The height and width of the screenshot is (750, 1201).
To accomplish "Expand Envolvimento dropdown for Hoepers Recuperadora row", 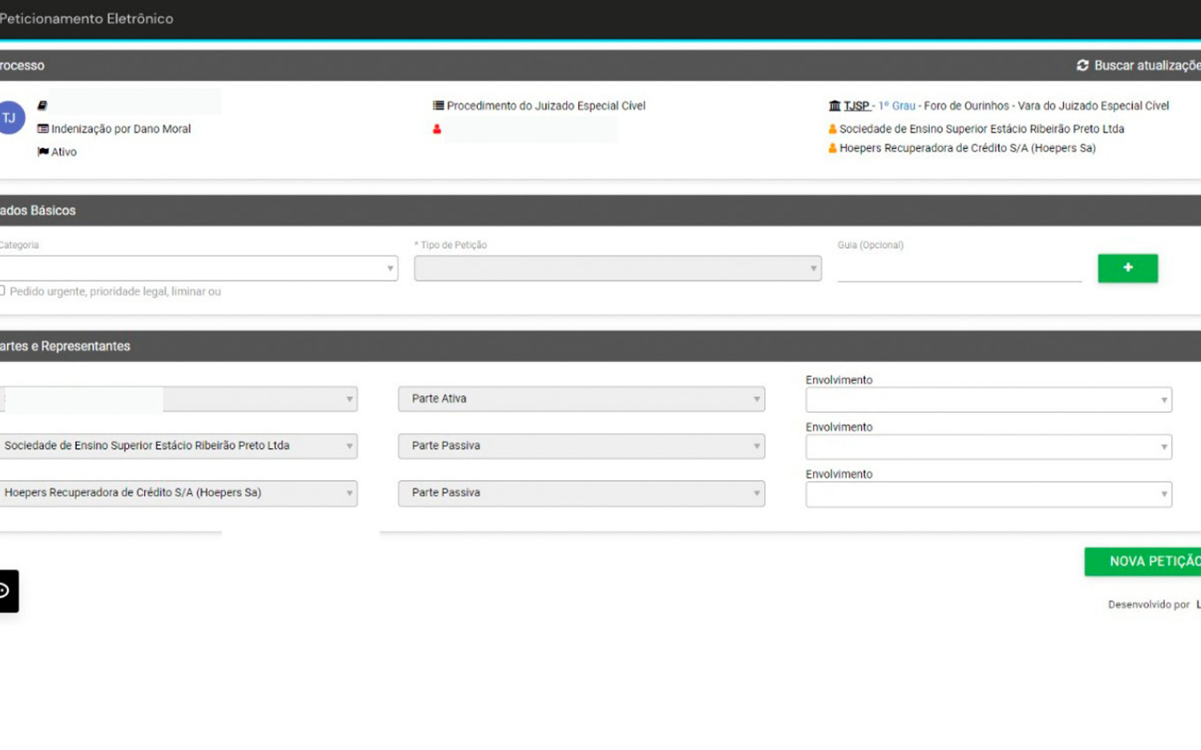I will pyautogui.click(x=988, y=493).
